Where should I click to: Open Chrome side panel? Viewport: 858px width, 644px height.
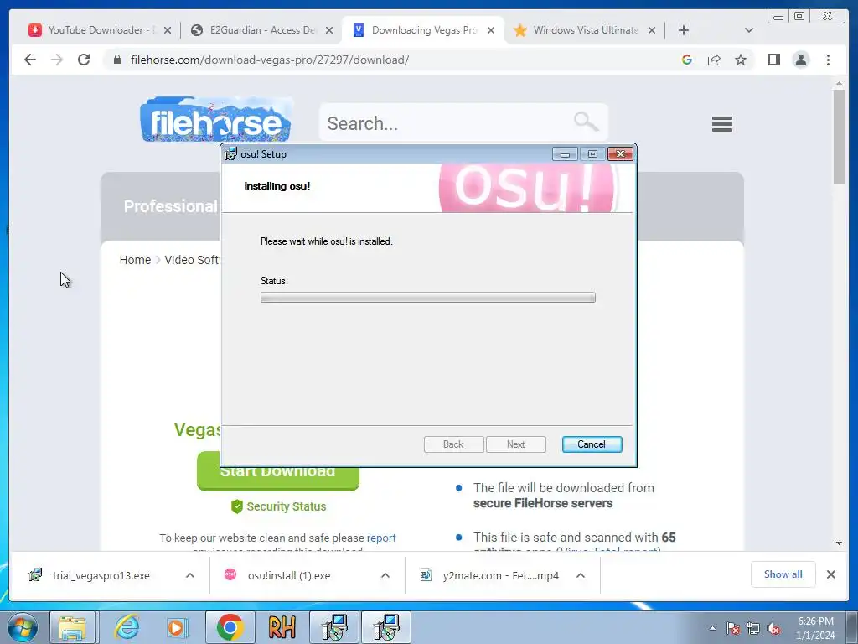(773, 60)
